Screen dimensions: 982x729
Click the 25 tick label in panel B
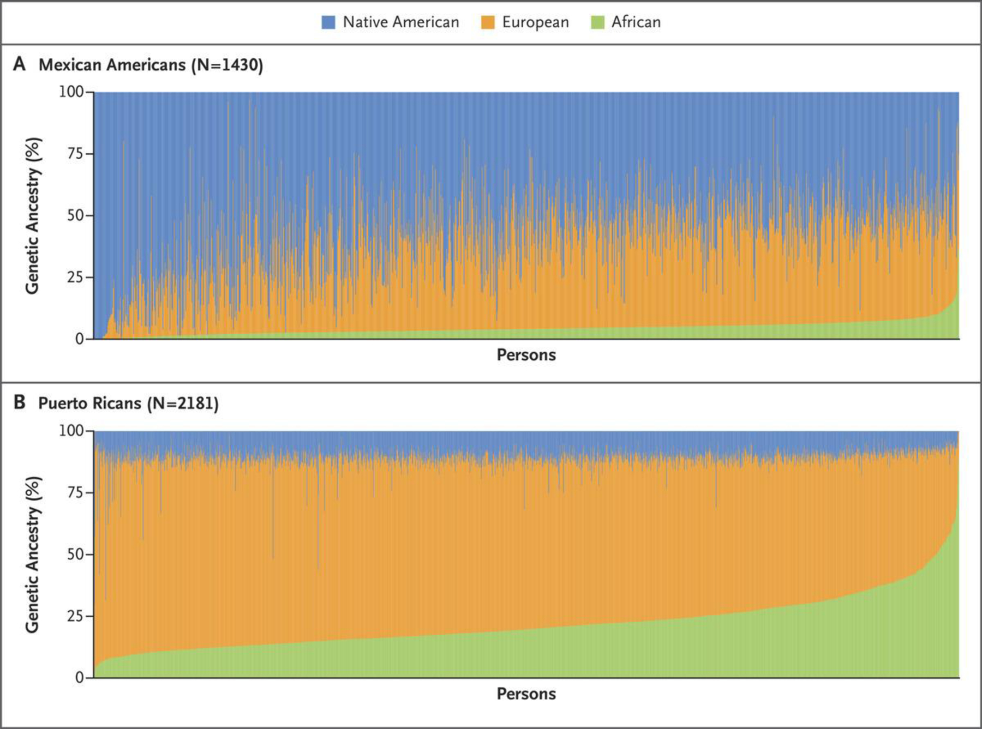click(x=75, y=616)
